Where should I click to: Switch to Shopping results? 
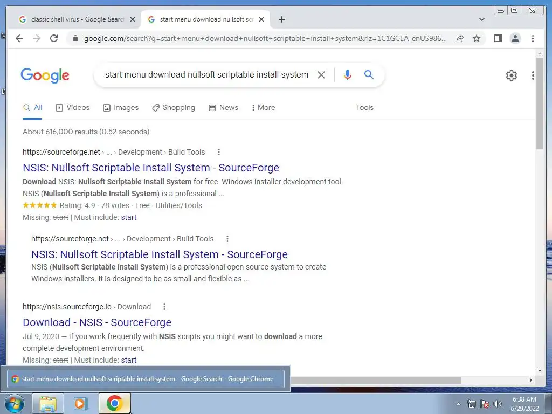click(174, 108)
